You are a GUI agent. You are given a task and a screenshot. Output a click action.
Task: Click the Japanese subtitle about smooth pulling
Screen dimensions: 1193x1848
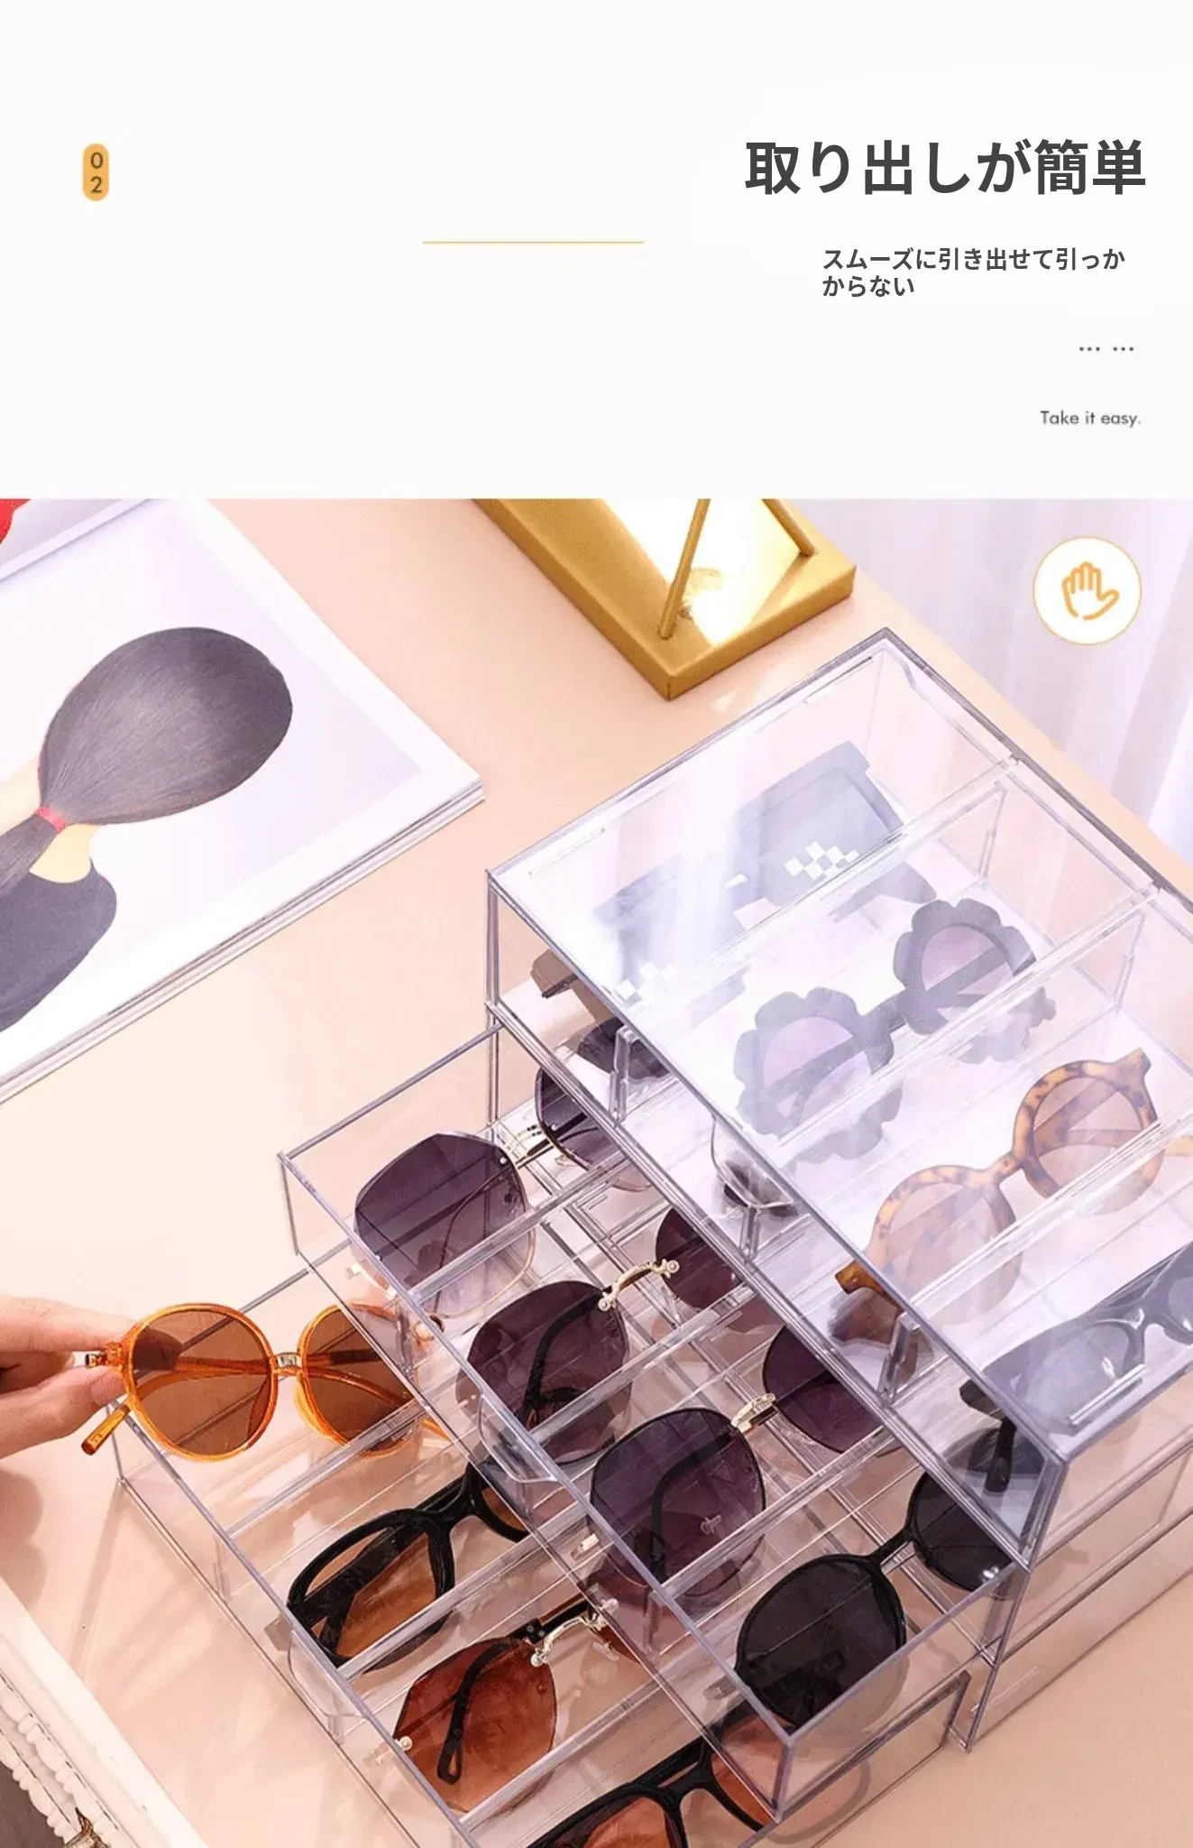pyautogui.click(x=974, y=273)
